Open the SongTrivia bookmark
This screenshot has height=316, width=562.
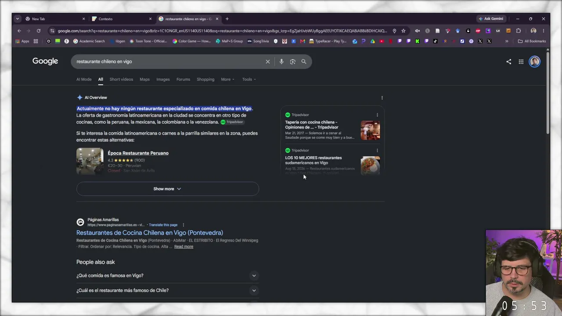pos(258,41)
